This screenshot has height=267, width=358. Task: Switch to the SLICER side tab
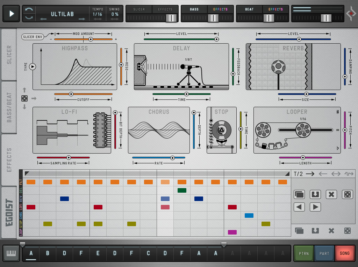pos(9,55)
